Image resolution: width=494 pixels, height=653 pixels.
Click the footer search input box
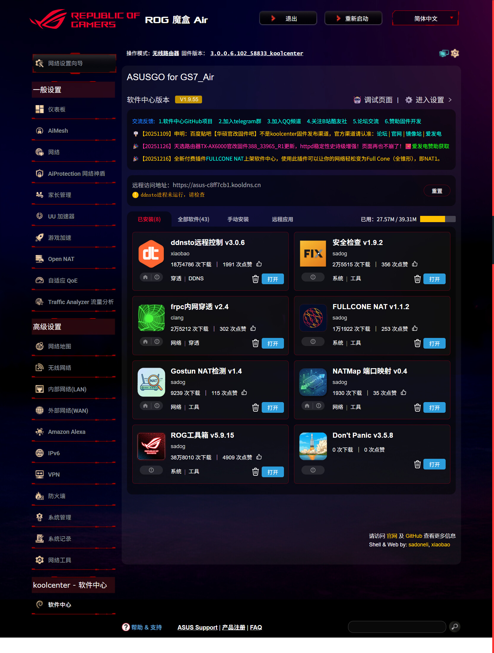(397, 627)
